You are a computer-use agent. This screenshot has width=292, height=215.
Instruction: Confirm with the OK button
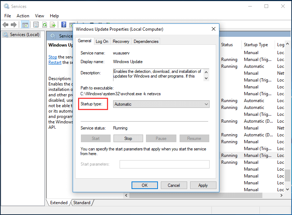(x=145, y=185)
